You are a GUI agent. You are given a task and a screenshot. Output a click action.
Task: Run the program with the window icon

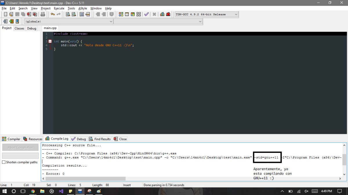127,14
